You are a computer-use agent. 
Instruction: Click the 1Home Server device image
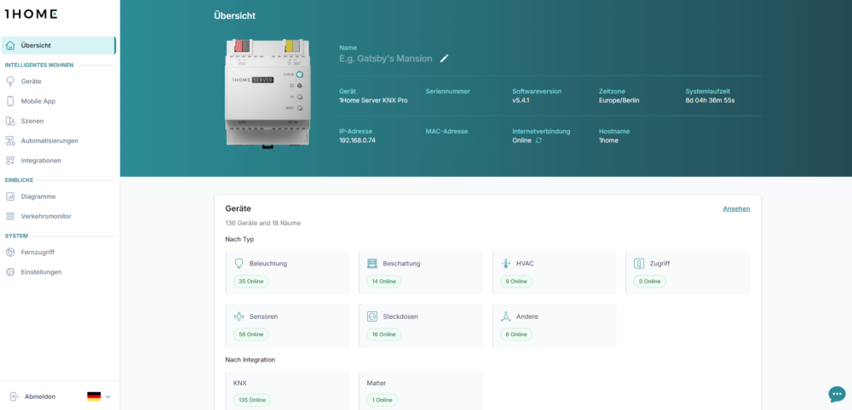tap(268, 92)
